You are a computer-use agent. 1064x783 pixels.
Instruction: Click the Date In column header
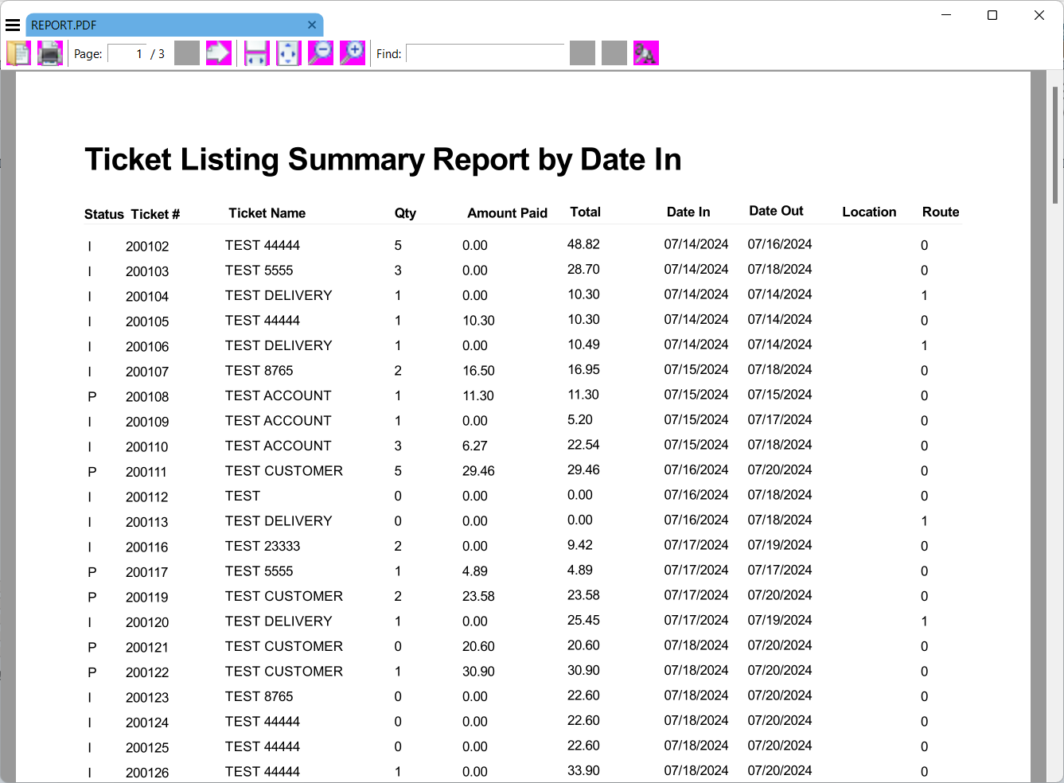click(x=688, y=212)
